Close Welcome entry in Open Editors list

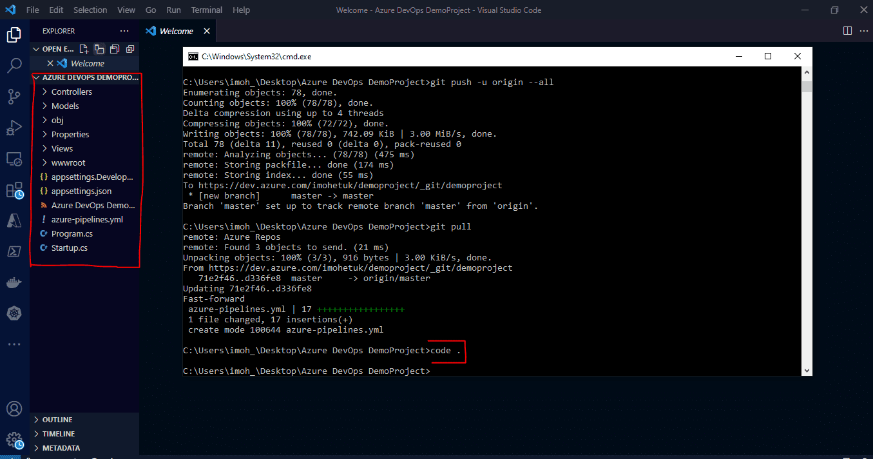(x=51, y=63)
